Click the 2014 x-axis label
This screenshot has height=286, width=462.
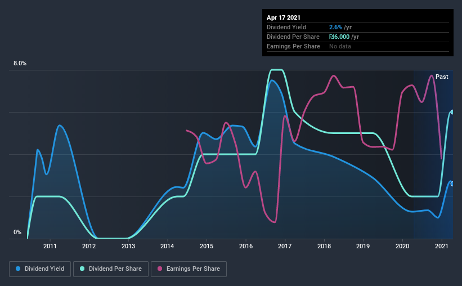tap(167, 246)
